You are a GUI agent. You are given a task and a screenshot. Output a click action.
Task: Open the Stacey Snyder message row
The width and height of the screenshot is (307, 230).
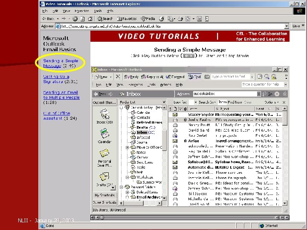[x=225, y=115]
